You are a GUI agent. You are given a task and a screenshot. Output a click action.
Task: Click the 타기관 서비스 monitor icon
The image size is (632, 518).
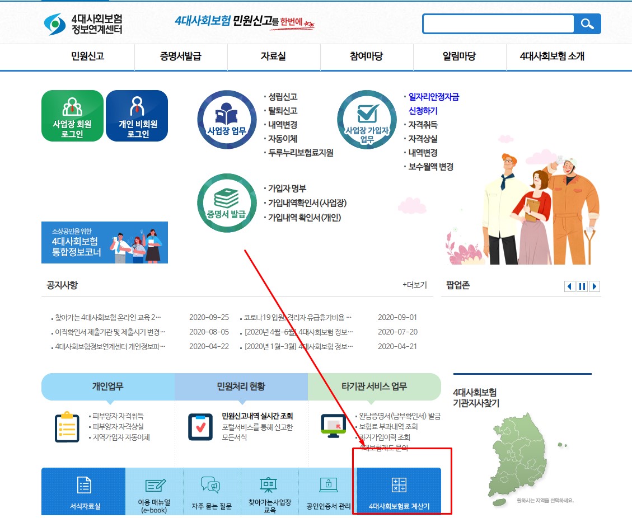pyautogui.click(x=333, y=426)
